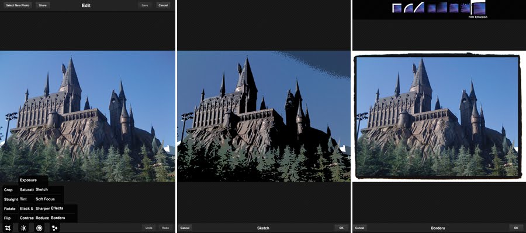526x233 pixels.
Task: Open the sparkle effects icon in the bottom toolbar
Action: (x=55, y=228)
